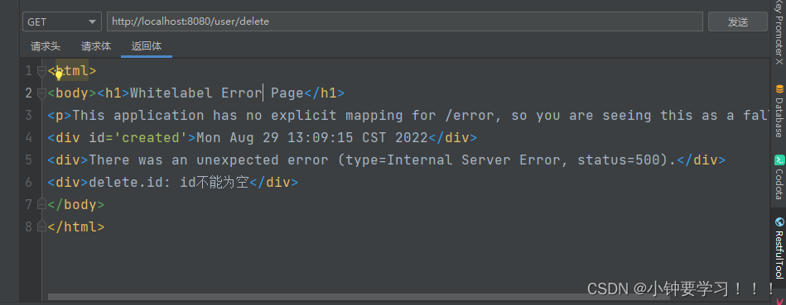786x305 pixels.
Task: Click line number 4 in the gutter
Action: pyautogui.click(x=28, y=137)
